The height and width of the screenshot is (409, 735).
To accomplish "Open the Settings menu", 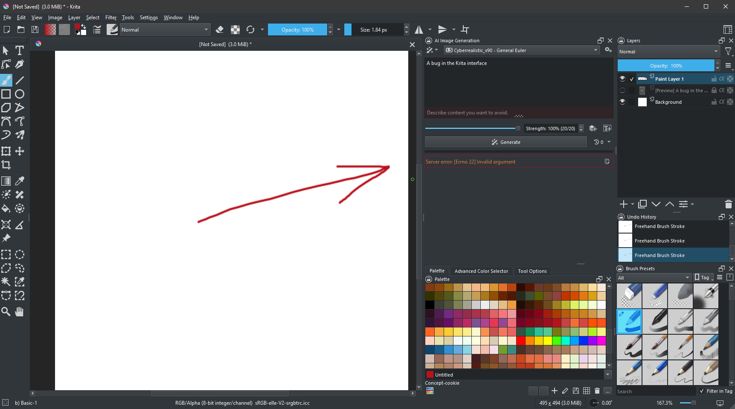I will (148, 18).
